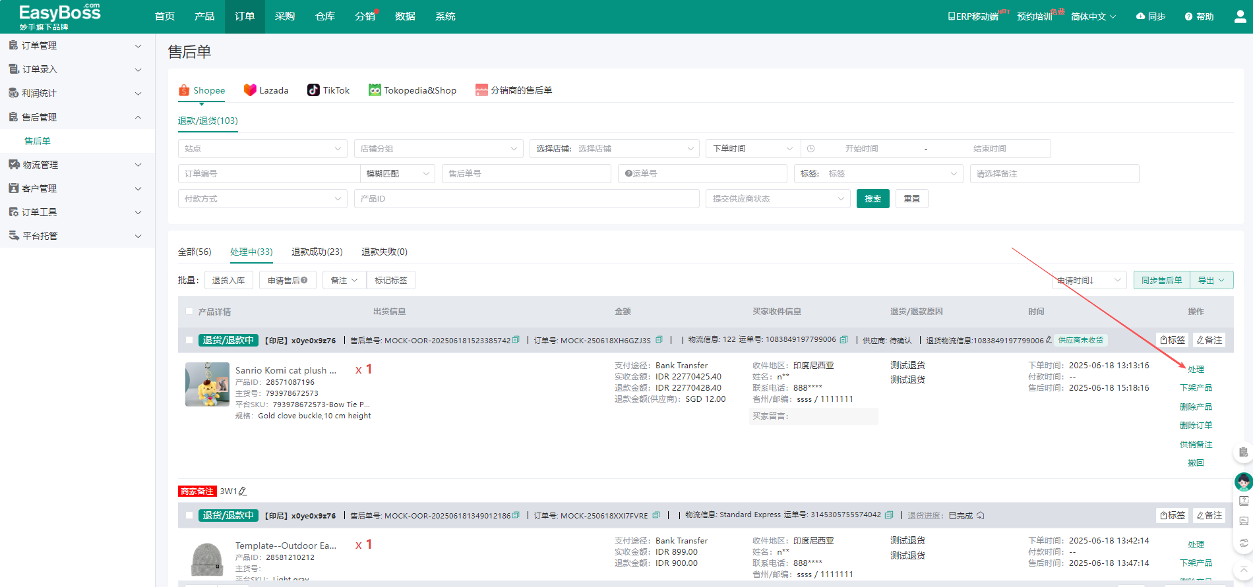This screenshot has height=587, width=1253.
Task: Open 付款方式 payment method dropdown
Action: click(262, 199)
